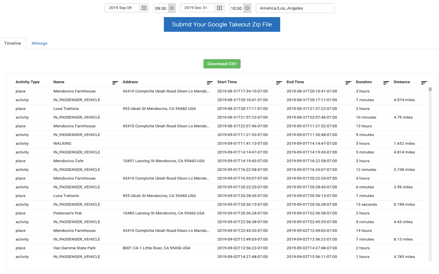Screen dimensions: 439x274
Task: Download the timeline as CSV
Action: [222, 64]
